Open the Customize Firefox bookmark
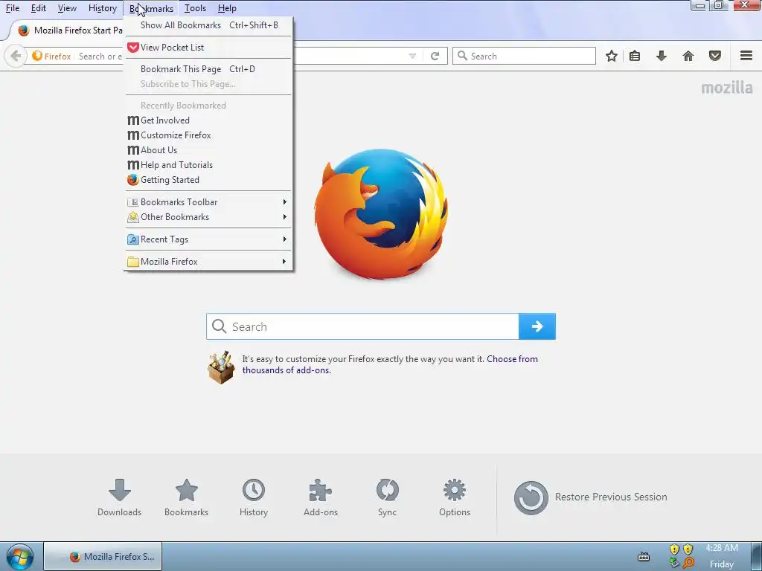 pyautogui.click(x=209, y=135)
